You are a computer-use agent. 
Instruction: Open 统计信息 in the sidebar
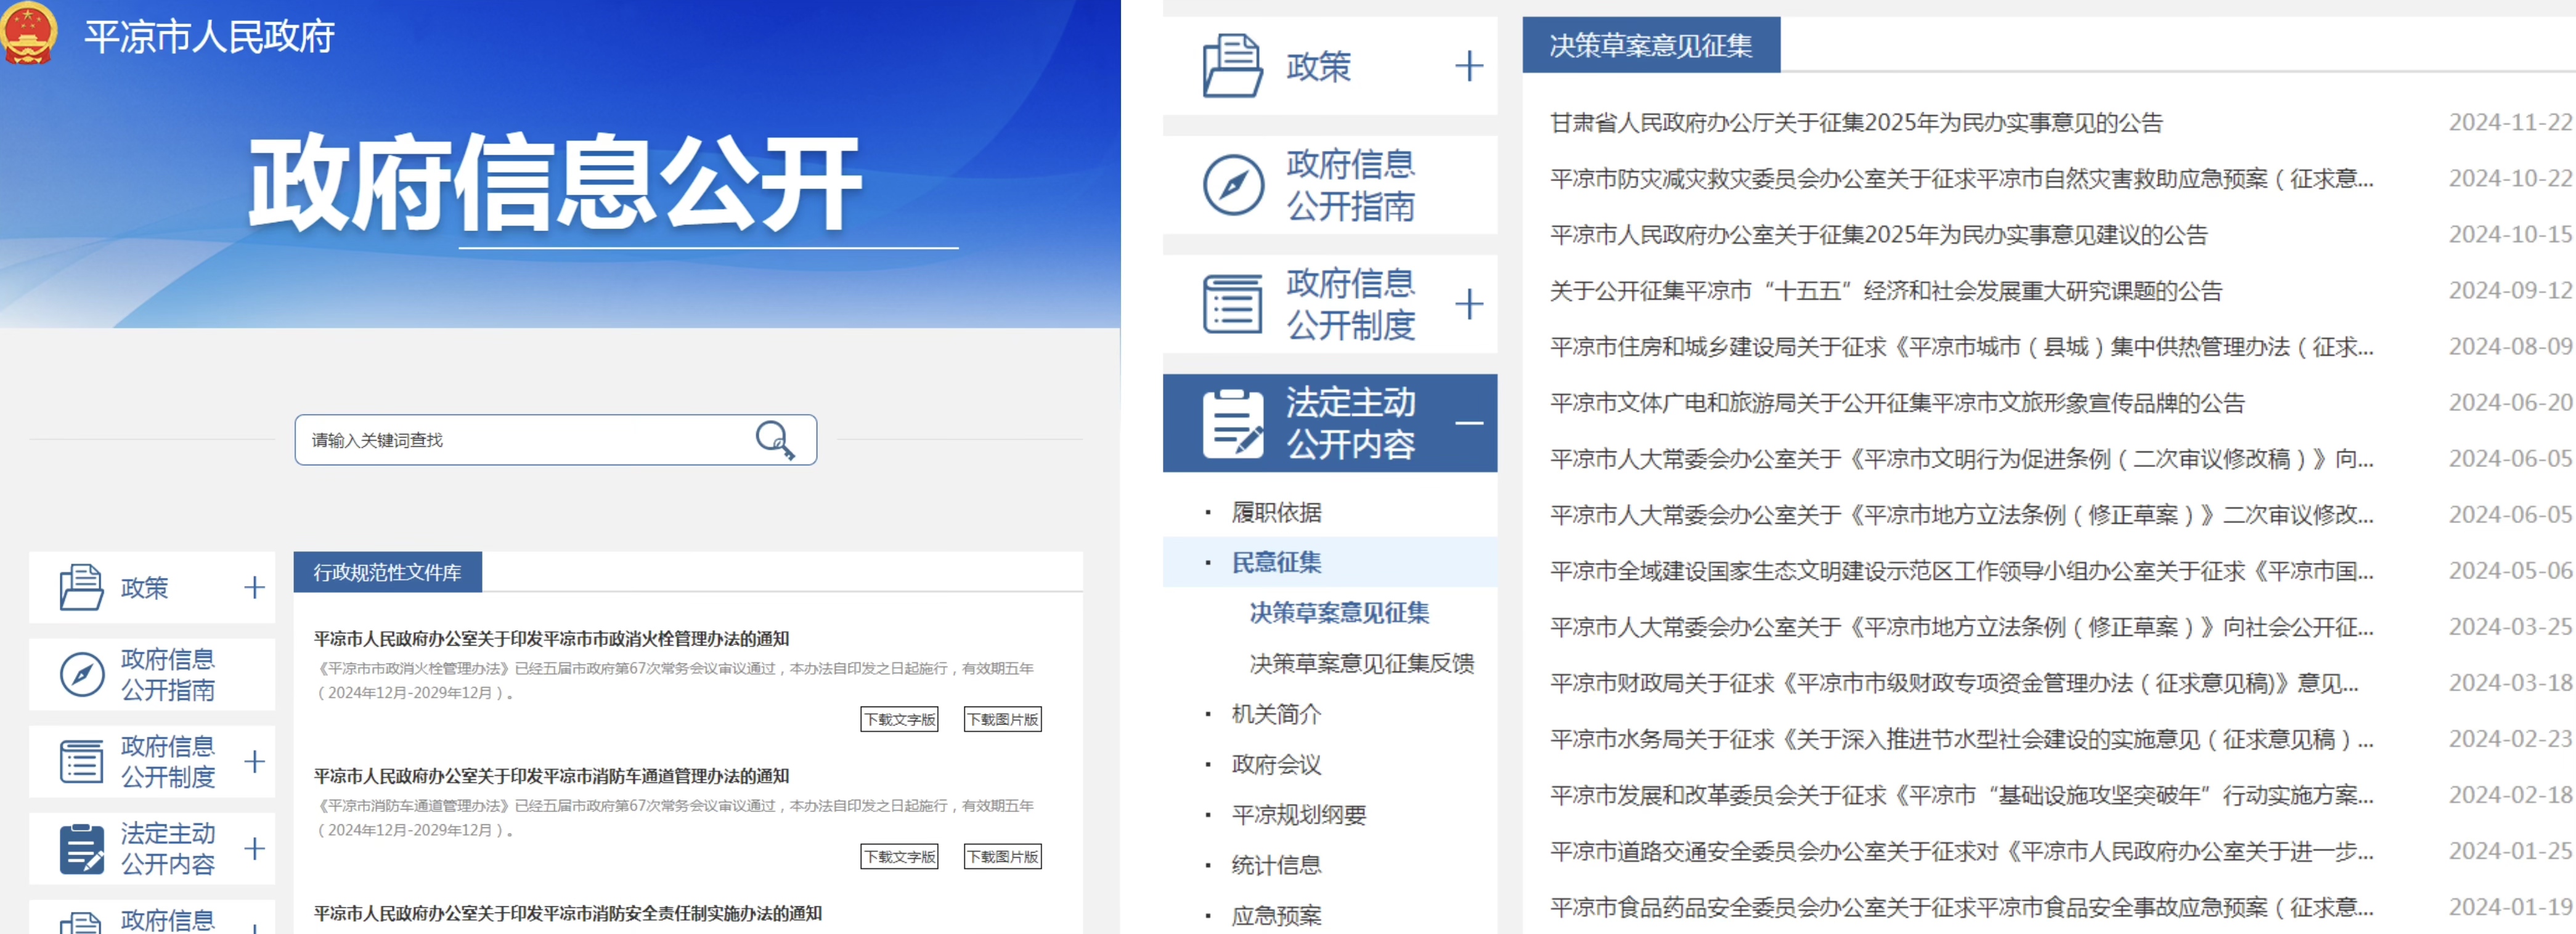tap(1276, 865)
